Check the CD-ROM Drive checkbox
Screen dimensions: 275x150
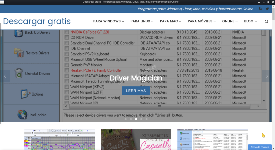click(x=67, y=37)
